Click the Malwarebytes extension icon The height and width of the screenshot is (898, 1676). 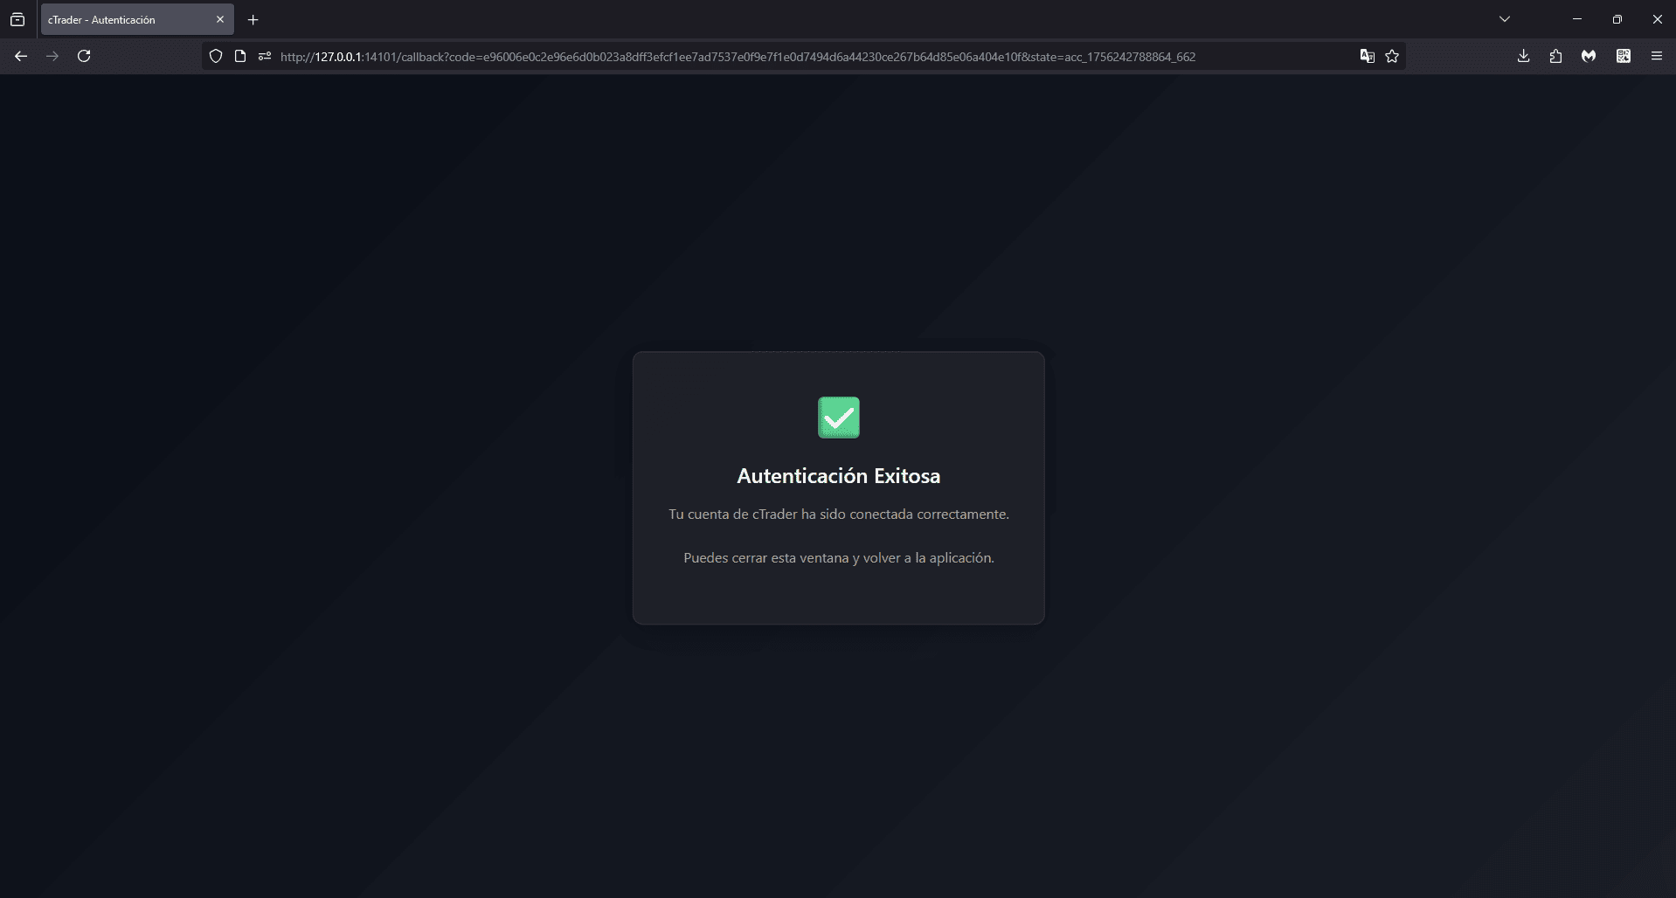pos(1589,56)
